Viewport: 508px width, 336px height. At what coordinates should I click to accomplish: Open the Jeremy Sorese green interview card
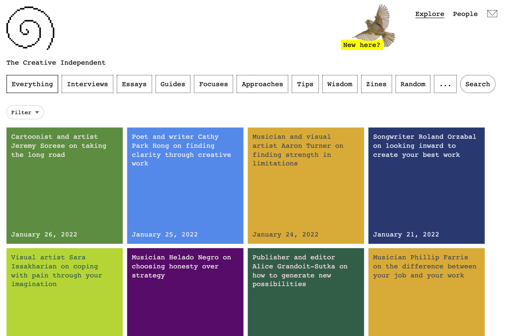point(64,186)
